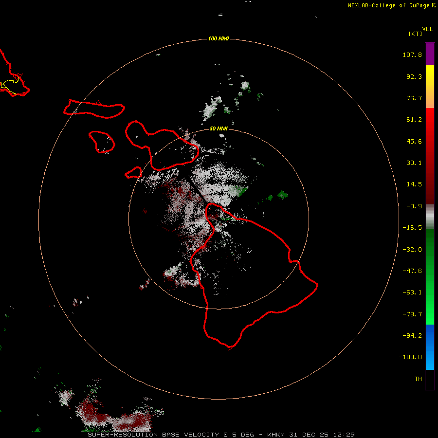Click the black TH segment of the color bar
Image resolution: width=438 pixels, height=438 pixels.
(x=430, y=379)
